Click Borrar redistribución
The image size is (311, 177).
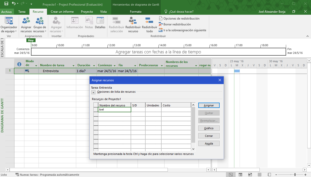(x=177, y=24)
